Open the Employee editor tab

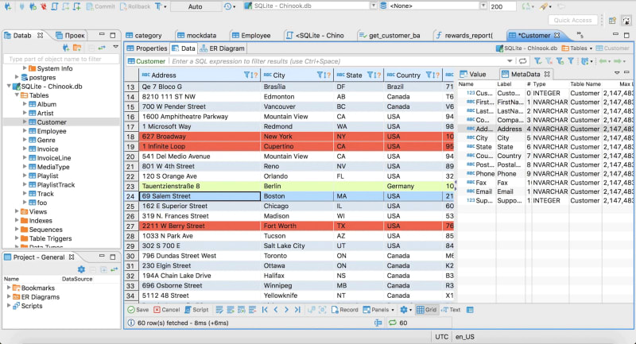pos(251,35)
